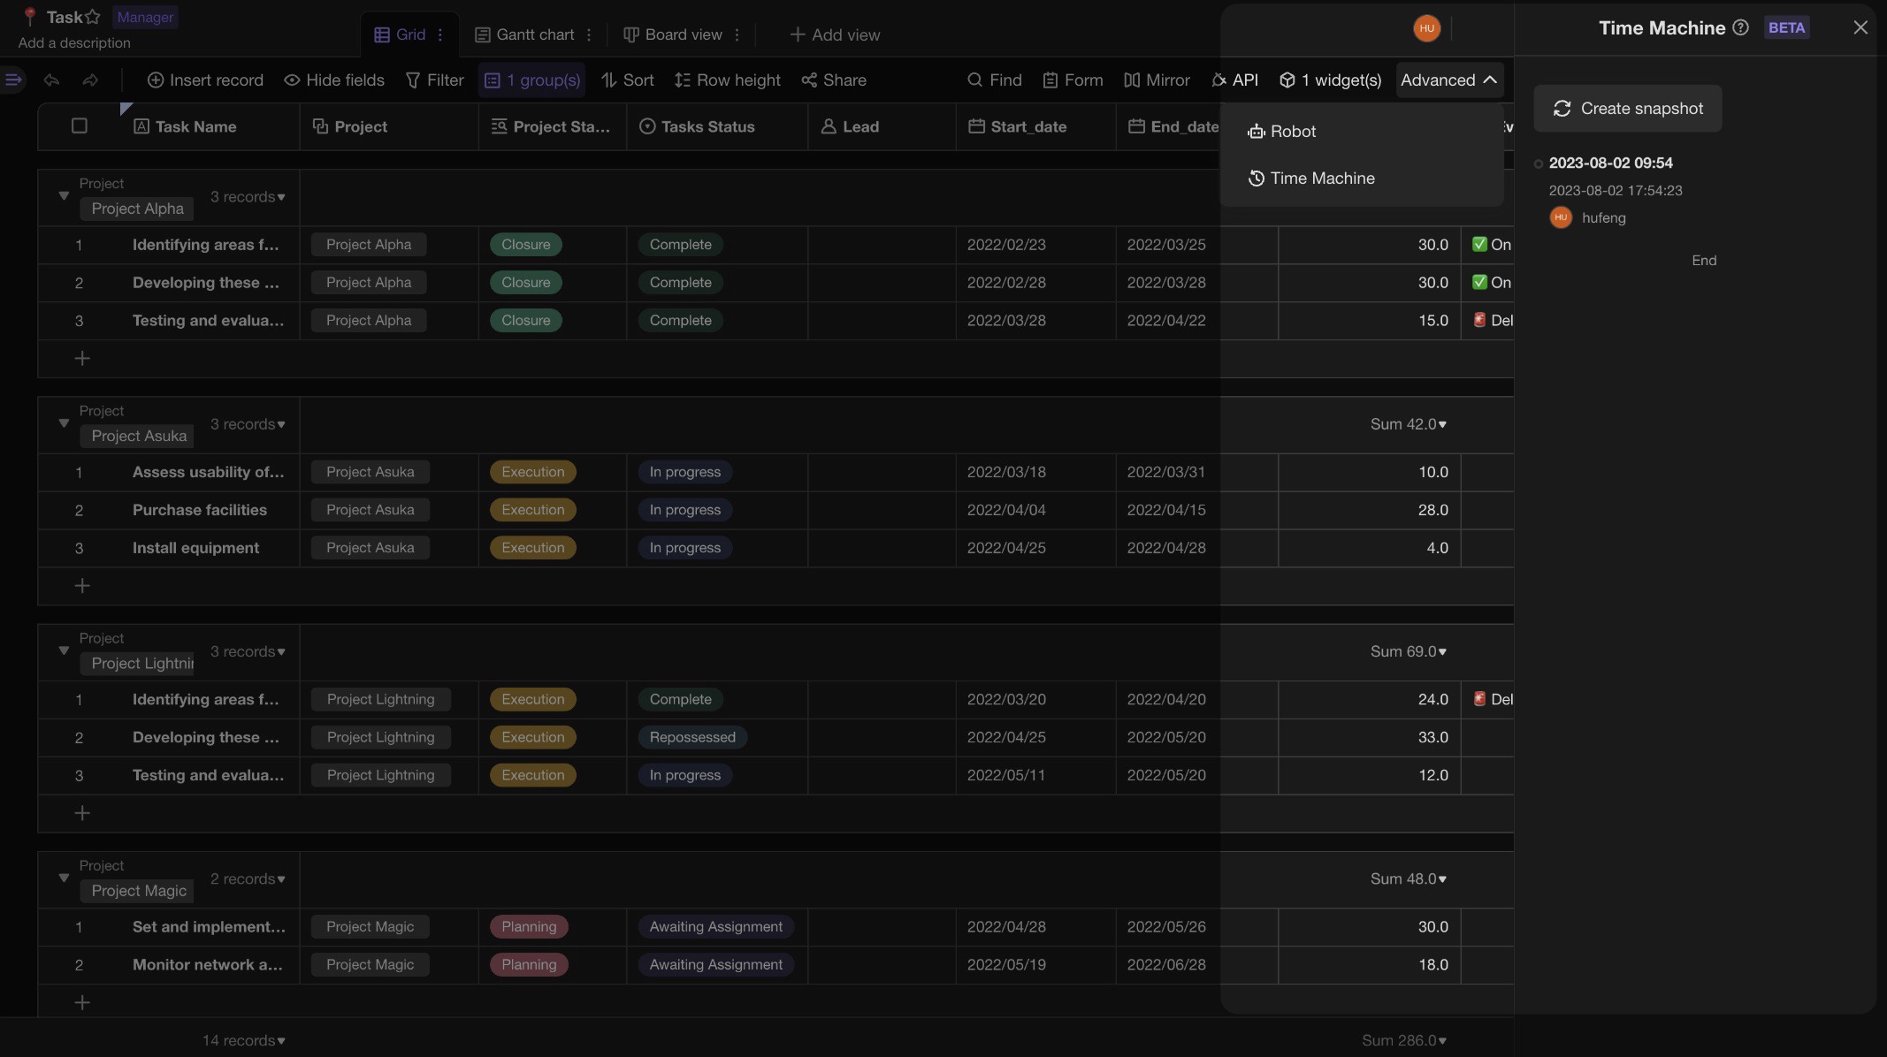Click the Task Name column header

(x=210, y=127)
